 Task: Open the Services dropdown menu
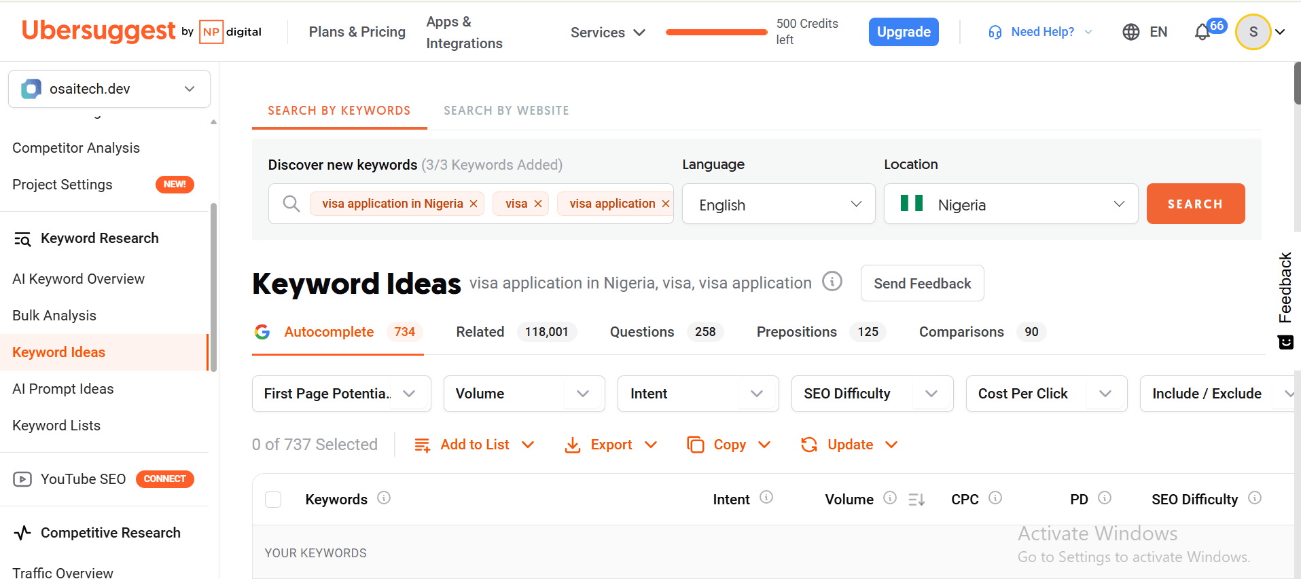pyautogui.click(x=607, y=33)
